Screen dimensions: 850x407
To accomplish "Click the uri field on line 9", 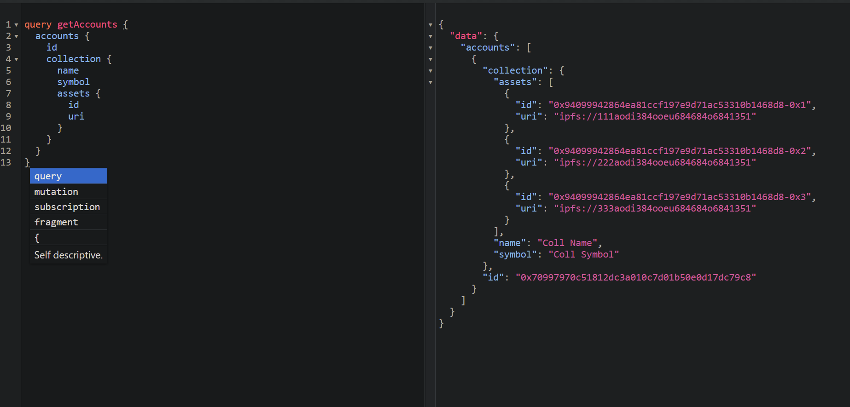I will [76, 116].
